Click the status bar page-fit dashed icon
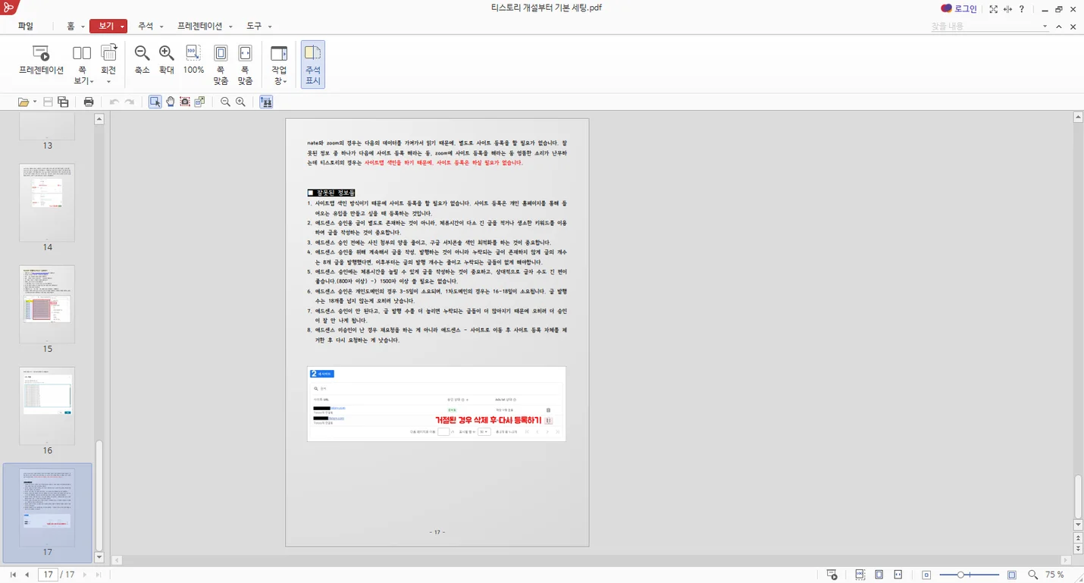Screen dimensions: 1084x583 pyautogui.click(x=860, y=575)
